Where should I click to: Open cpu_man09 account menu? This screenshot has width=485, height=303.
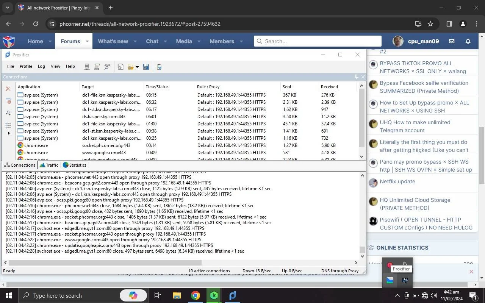pos(416,41)
